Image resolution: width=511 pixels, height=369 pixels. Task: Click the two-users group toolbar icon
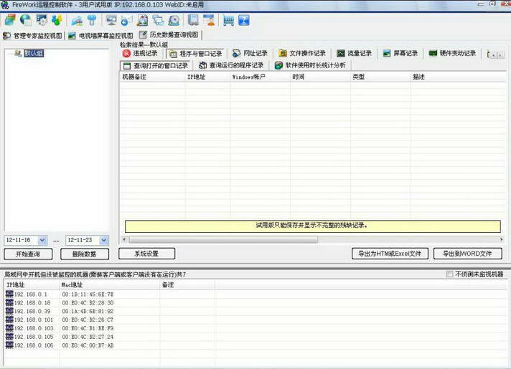tap(57, 20)
